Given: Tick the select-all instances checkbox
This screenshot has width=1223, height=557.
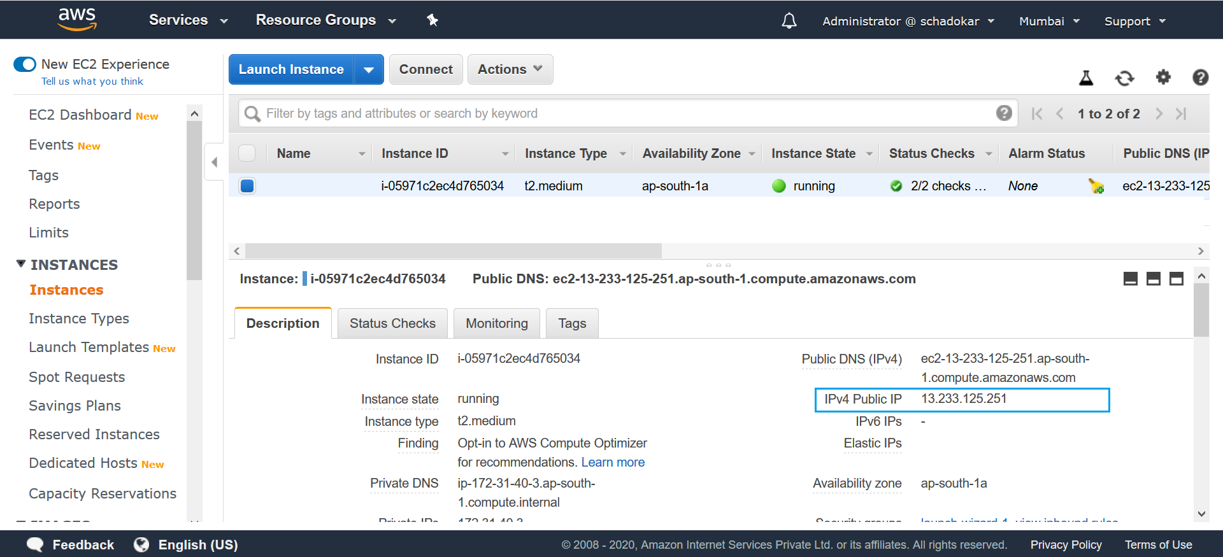Looking at the screenshot, I should [x=247, y=153].
